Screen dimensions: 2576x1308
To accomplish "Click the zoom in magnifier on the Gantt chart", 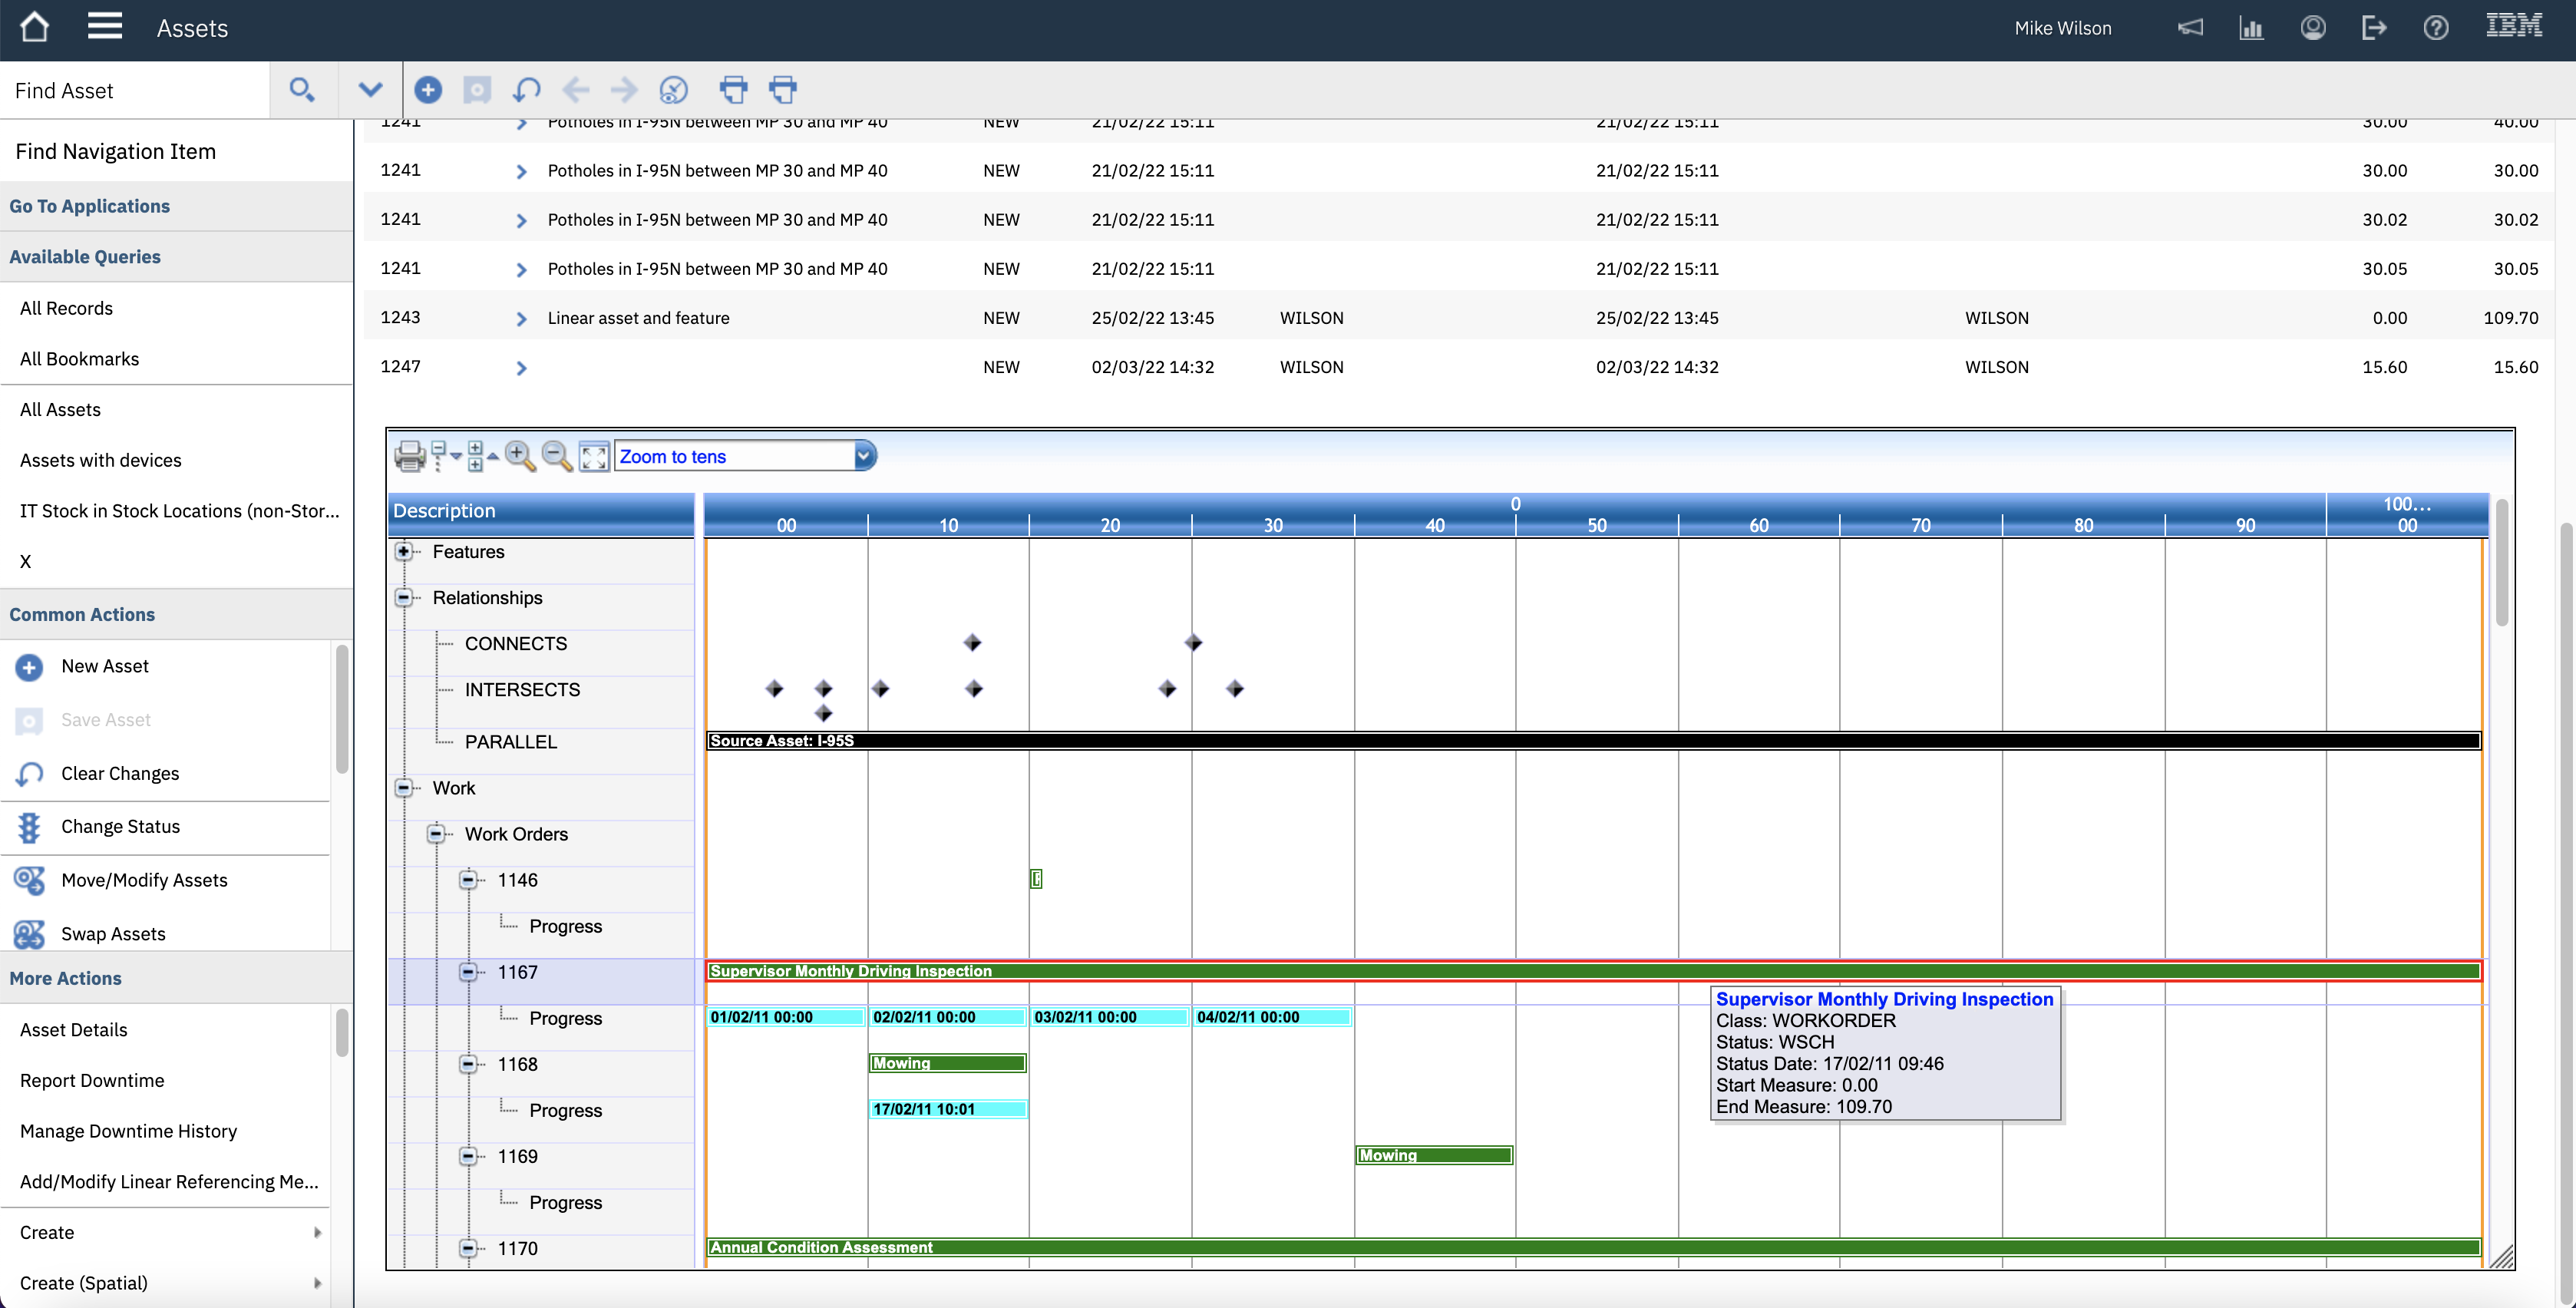I will 520,456.
